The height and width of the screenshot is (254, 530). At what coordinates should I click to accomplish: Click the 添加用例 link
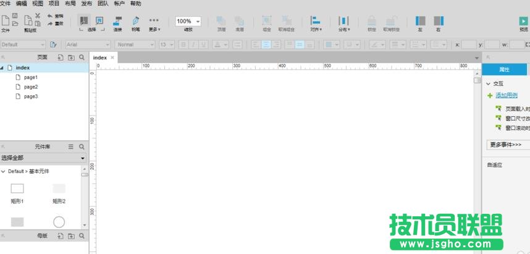[x=507, y=96]
